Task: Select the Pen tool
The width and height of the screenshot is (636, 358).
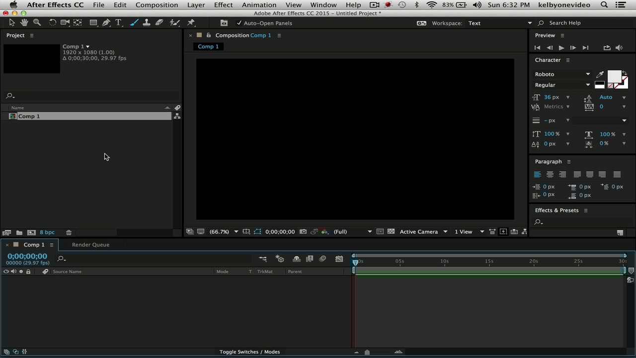Action: point(106,22)
